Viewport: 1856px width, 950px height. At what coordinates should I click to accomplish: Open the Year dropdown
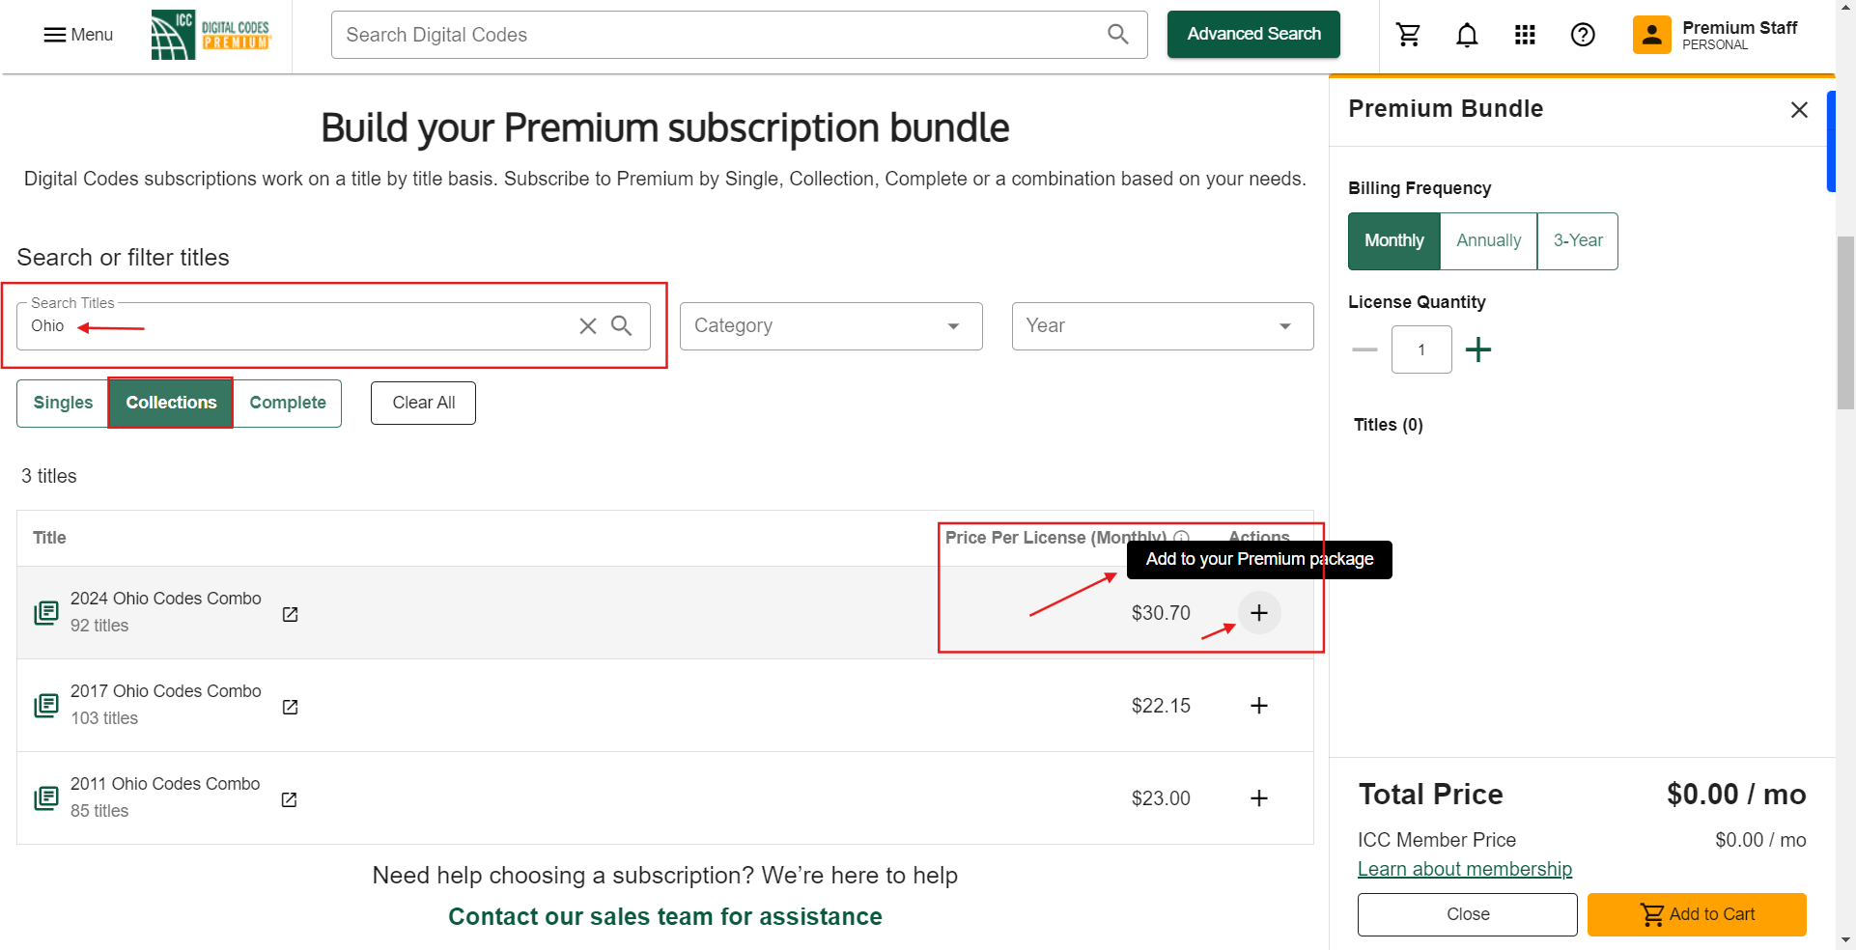point(1163,326)
